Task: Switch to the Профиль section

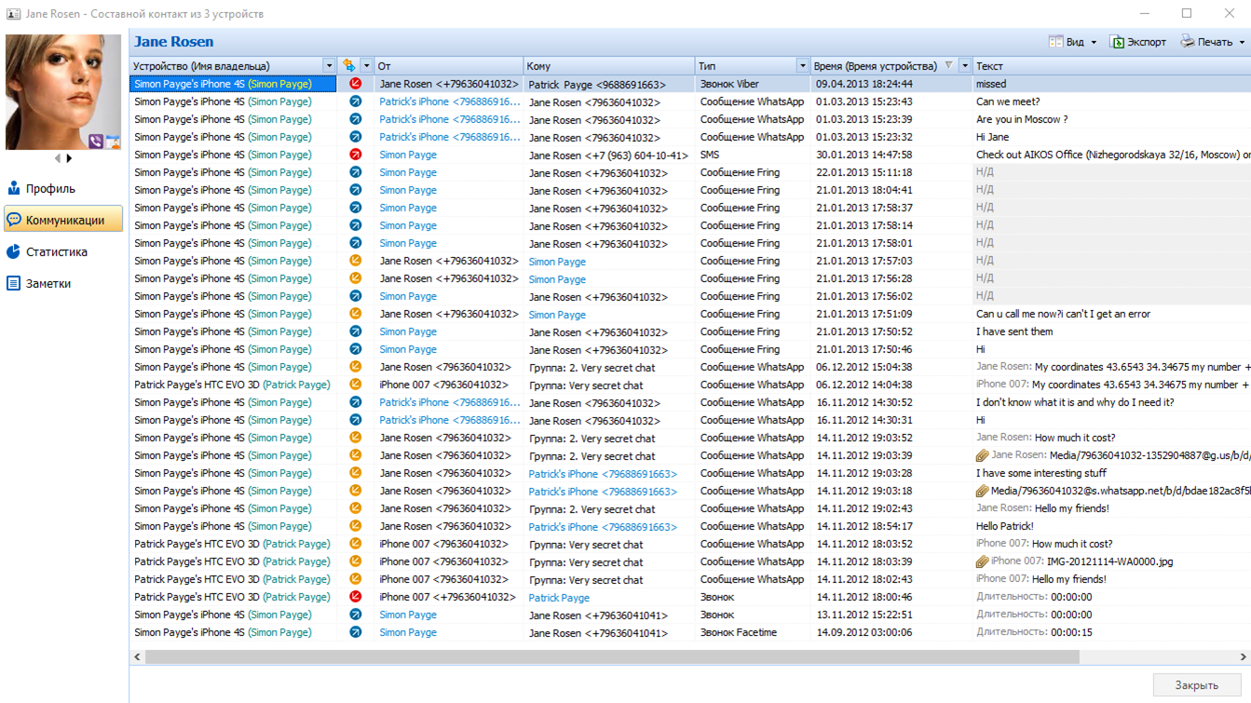Action: pos(50,188)
